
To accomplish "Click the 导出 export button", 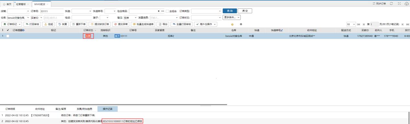I will pos(163,24).
